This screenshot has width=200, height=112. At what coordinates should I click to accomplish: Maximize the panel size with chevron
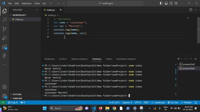pos(191,59)
